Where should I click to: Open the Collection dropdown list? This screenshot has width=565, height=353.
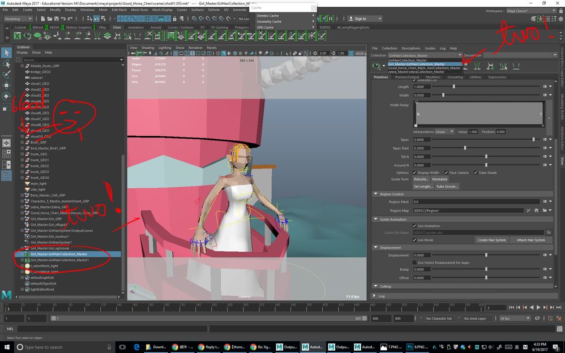(425, 55)
